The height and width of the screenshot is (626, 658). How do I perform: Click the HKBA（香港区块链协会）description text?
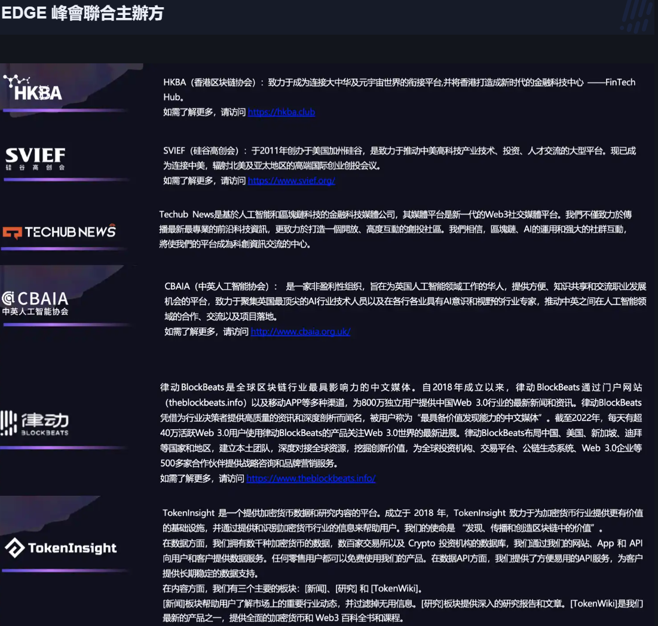pyautogui.click(x=399, y=90)
